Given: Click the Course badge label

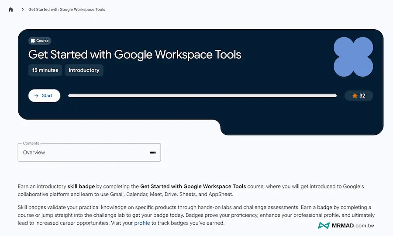Looking at the screenshot, I should tap(40, 41).
